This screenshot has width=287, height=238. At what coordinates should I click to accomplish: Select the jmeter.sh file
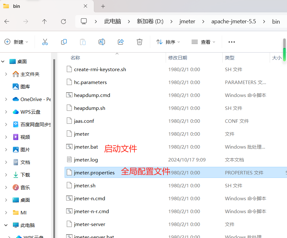pyautogui.click(x=84, y=185)
